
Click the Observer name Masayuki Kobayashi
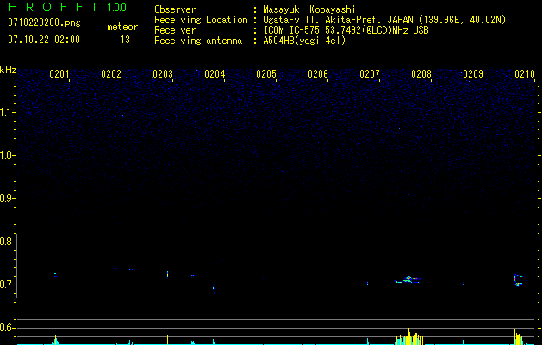click(309, 9)
